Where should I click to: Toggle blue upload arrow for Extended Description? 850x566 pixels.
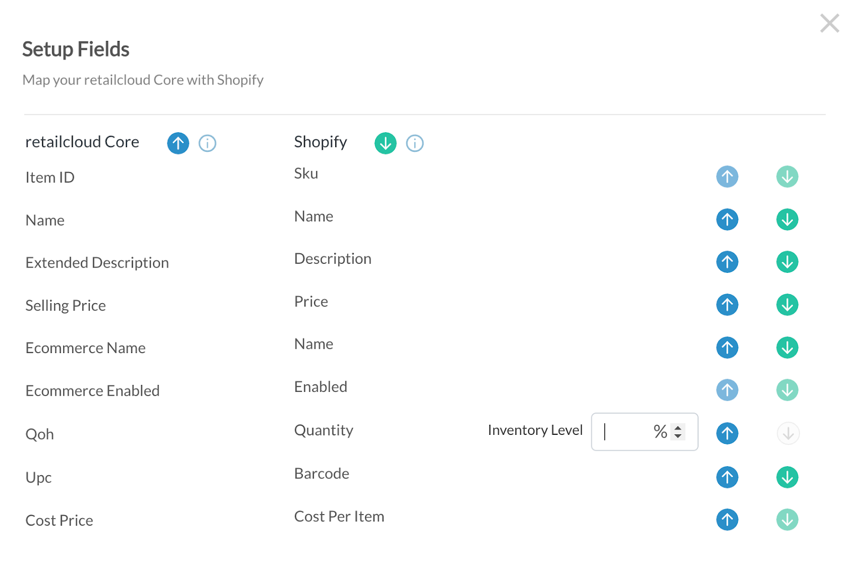(x=727, y=262)
